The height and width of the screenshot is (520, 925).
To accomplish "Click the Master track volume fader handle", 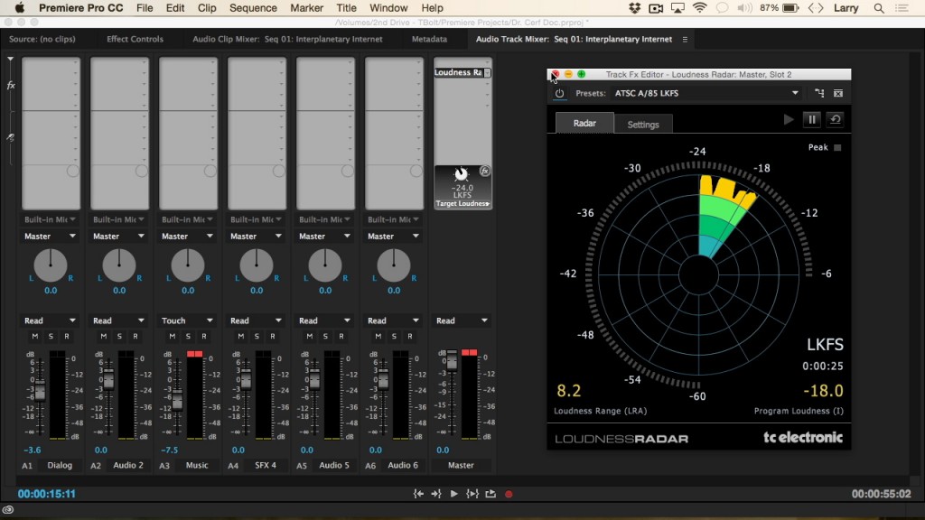I will [x=452, y=360].
